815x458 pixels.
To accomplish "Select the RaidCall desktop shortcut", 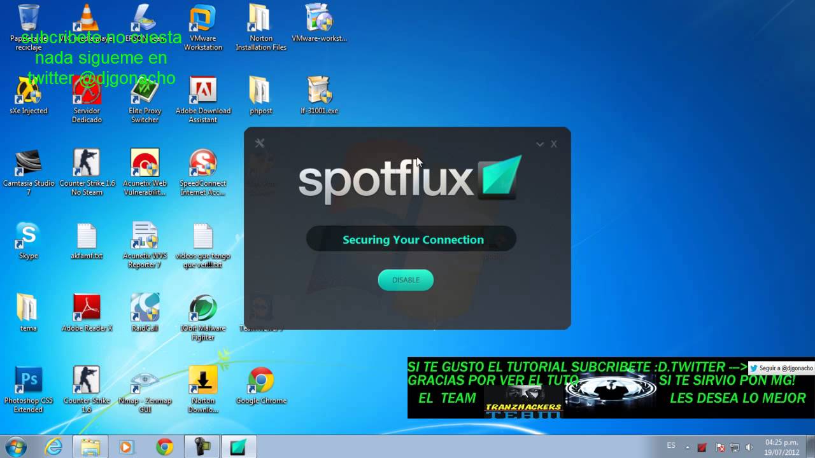I will pyautogui.click(x=145, y=313).
